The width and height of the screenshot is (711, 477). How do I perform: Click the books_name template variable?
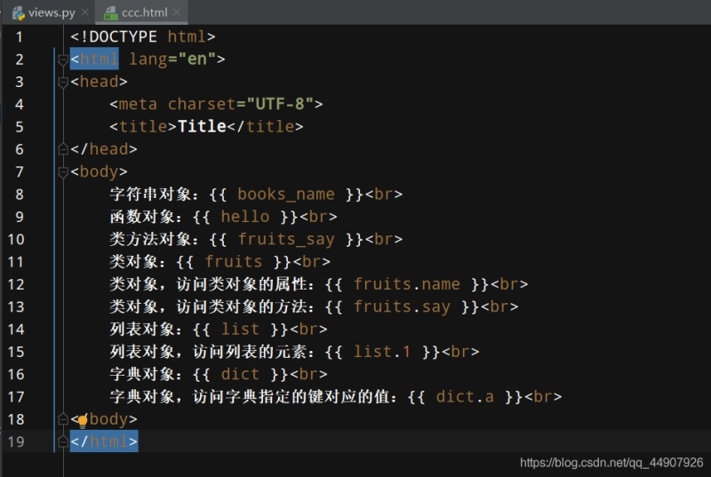(285, 195)
